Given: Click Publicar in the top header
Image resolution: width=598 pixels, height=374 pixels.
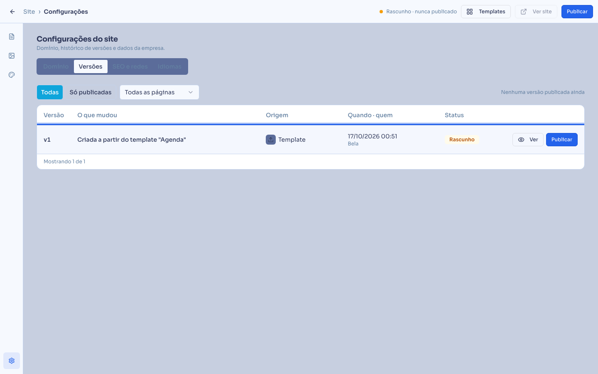Looking at the screenshot, I should click(577, 12).
